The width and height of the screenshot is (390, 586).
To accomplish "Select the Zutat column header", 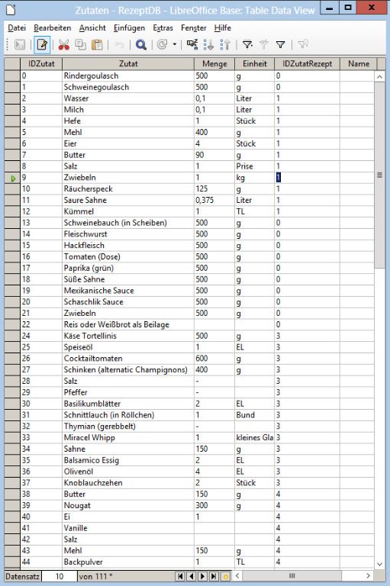I will [128, 64].
